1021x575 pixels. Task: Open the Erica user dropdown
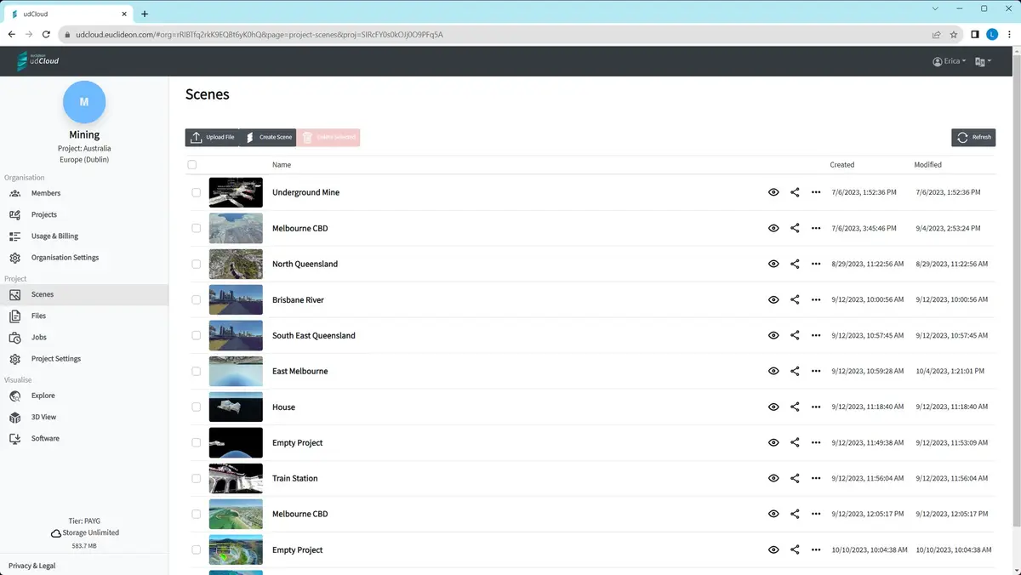tap(950, 61)
